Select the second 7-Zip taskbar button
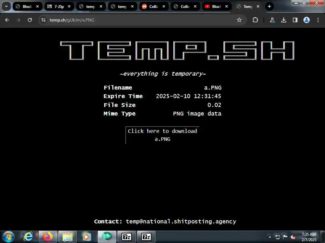325x243 pixels. pyautogui.click(x=146, y=237)
